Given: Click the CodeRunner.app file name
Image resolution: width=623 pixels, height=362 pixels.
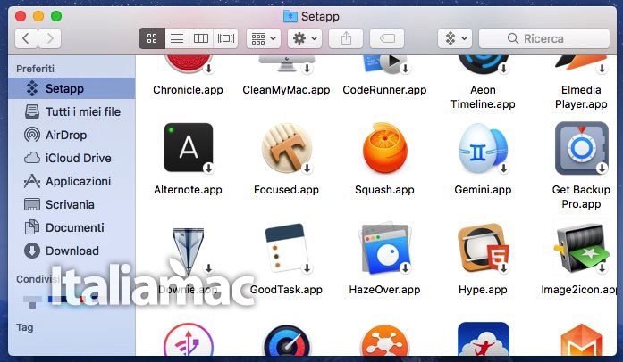Looking at the screenshot, I should (x=384, y=90).
